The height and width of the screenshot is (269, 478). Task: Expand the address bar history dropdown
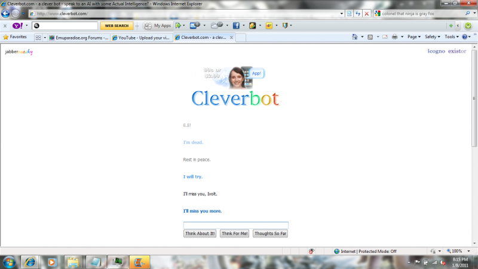coord(341,13)
